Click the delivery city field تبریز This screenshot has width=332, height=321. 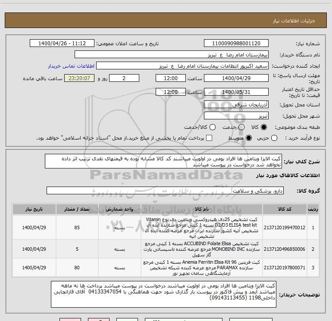point(236,116)
